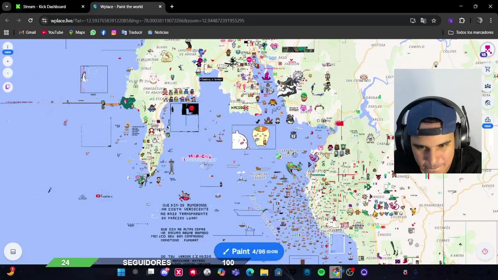Open the Extensions puzzle icon
The width and height of the screenshot is (498, 280).
coord(462,21)
